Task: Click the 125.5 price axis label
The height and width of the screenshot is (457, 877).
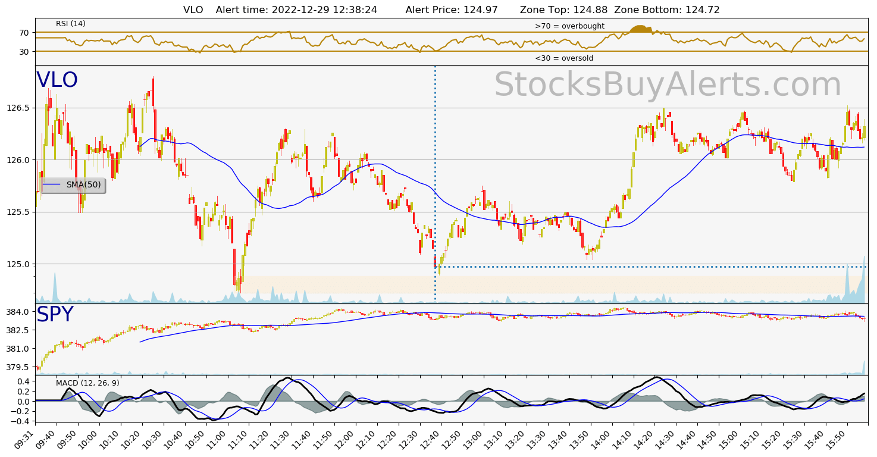Action: 18,212
